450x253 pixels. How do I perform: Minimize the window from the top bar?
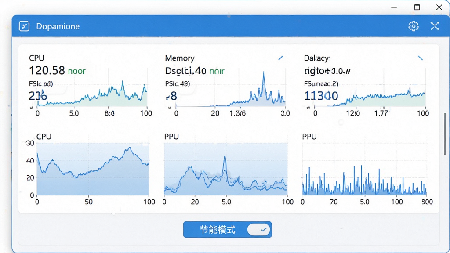click(x=394, y=7)
